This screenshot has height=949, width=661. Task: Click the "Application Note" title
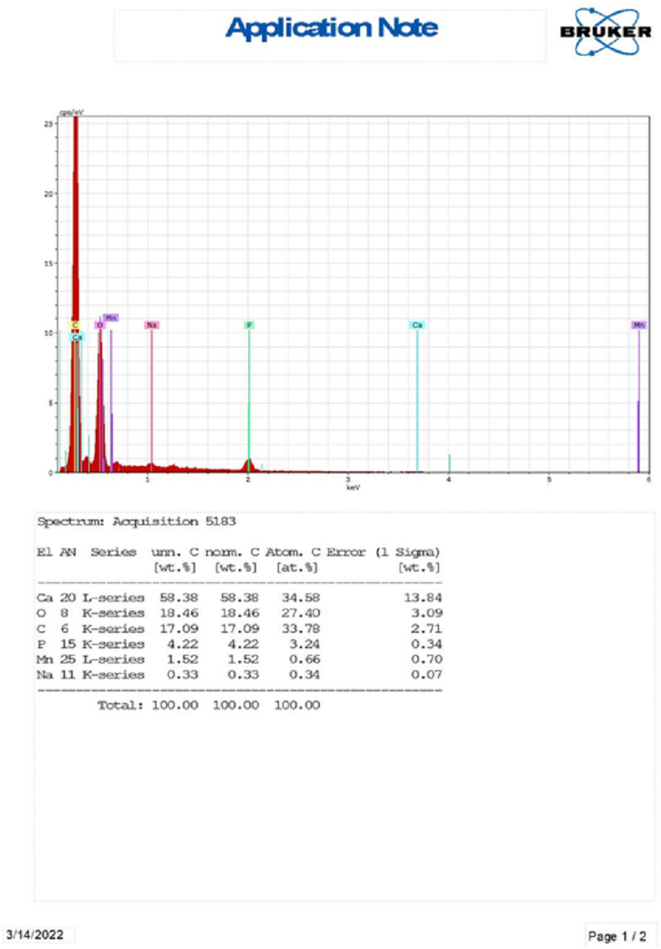332,28
